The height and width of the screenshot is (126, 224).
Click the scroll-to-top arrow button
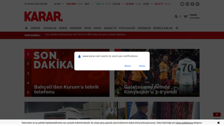coord(217,115)
